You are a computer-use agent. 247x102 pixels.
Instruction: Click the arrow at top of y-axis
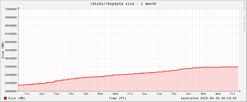tap(18, 8)
